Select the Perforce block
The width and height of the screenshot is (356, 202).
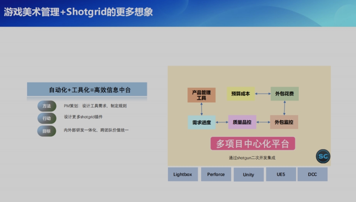[216, 174]
